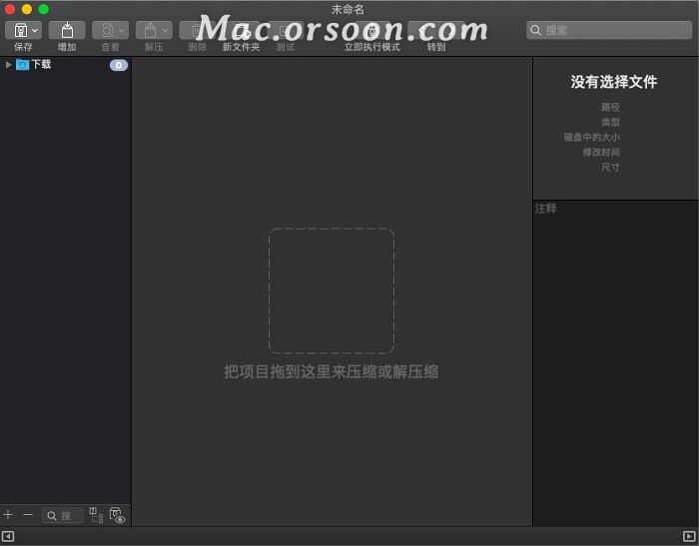This screenshot has width=699, height=546.
Task: Click the 查看 (View) magnifier icon
Action: point(107,30)
